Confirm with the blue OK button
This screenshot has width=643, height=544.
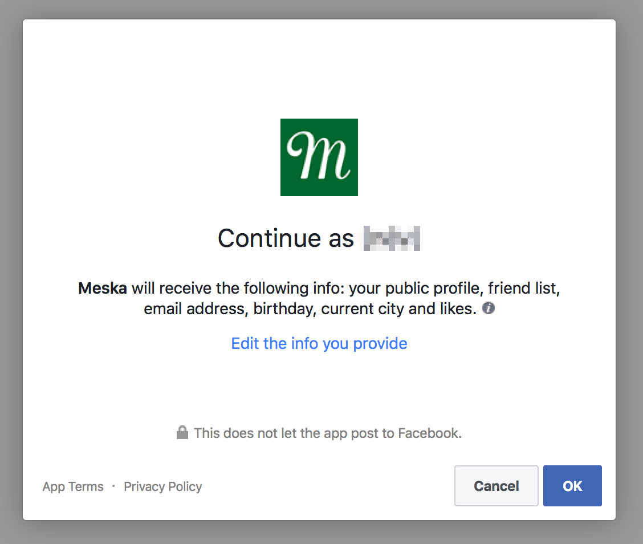pos(572,486)
